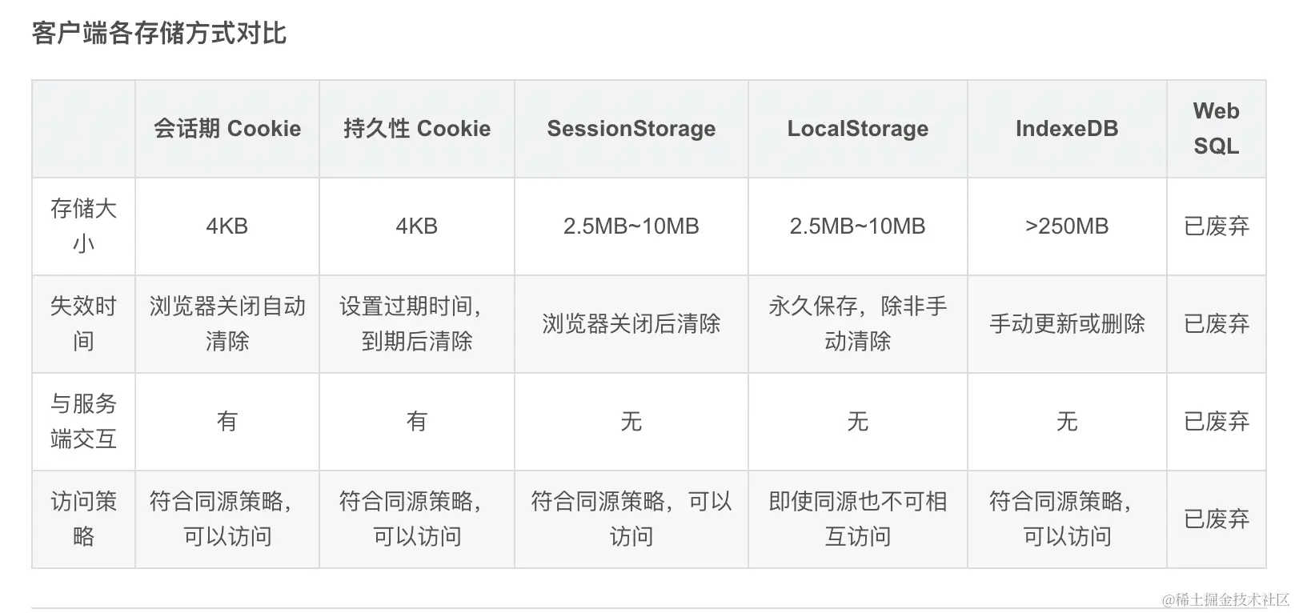Select the LocalStorage column header
Image resolution: width=1295 pixels, height=613 pixels.
tap(857, 129)
